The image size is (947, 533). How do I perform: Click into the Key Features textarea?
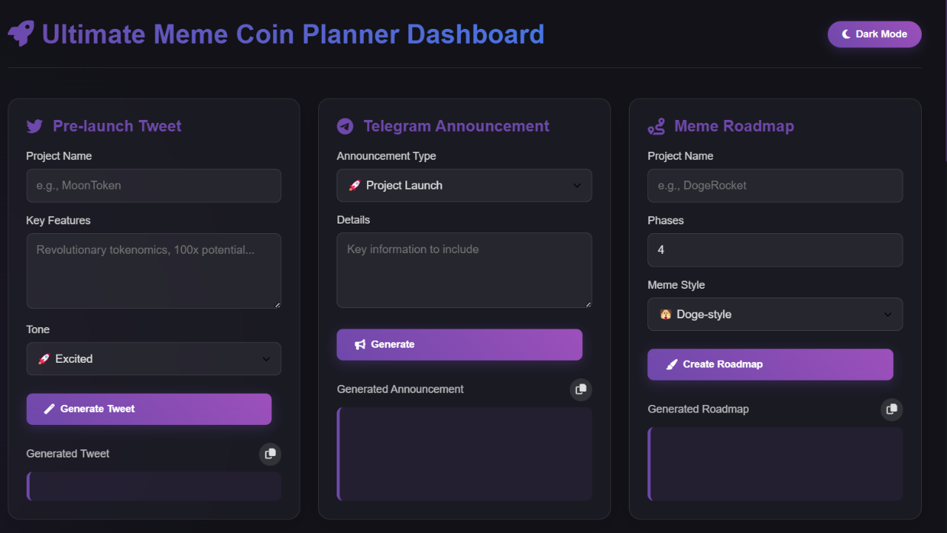click(x=154, y=271)
